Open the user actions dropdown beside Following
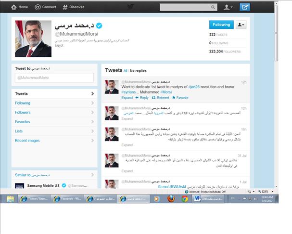The width and height of the screenshot is (292, 234). [241, 25]
